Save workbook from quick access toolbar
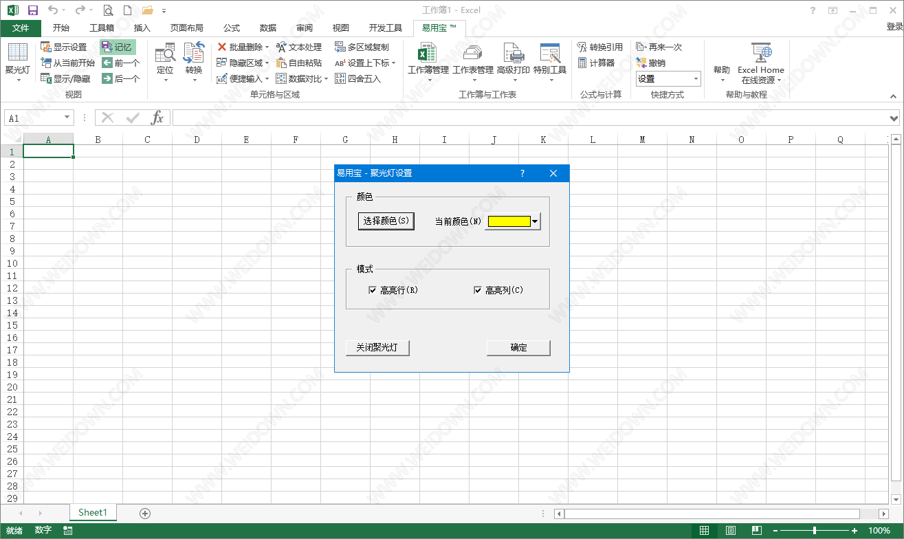 tap(33, 10)
